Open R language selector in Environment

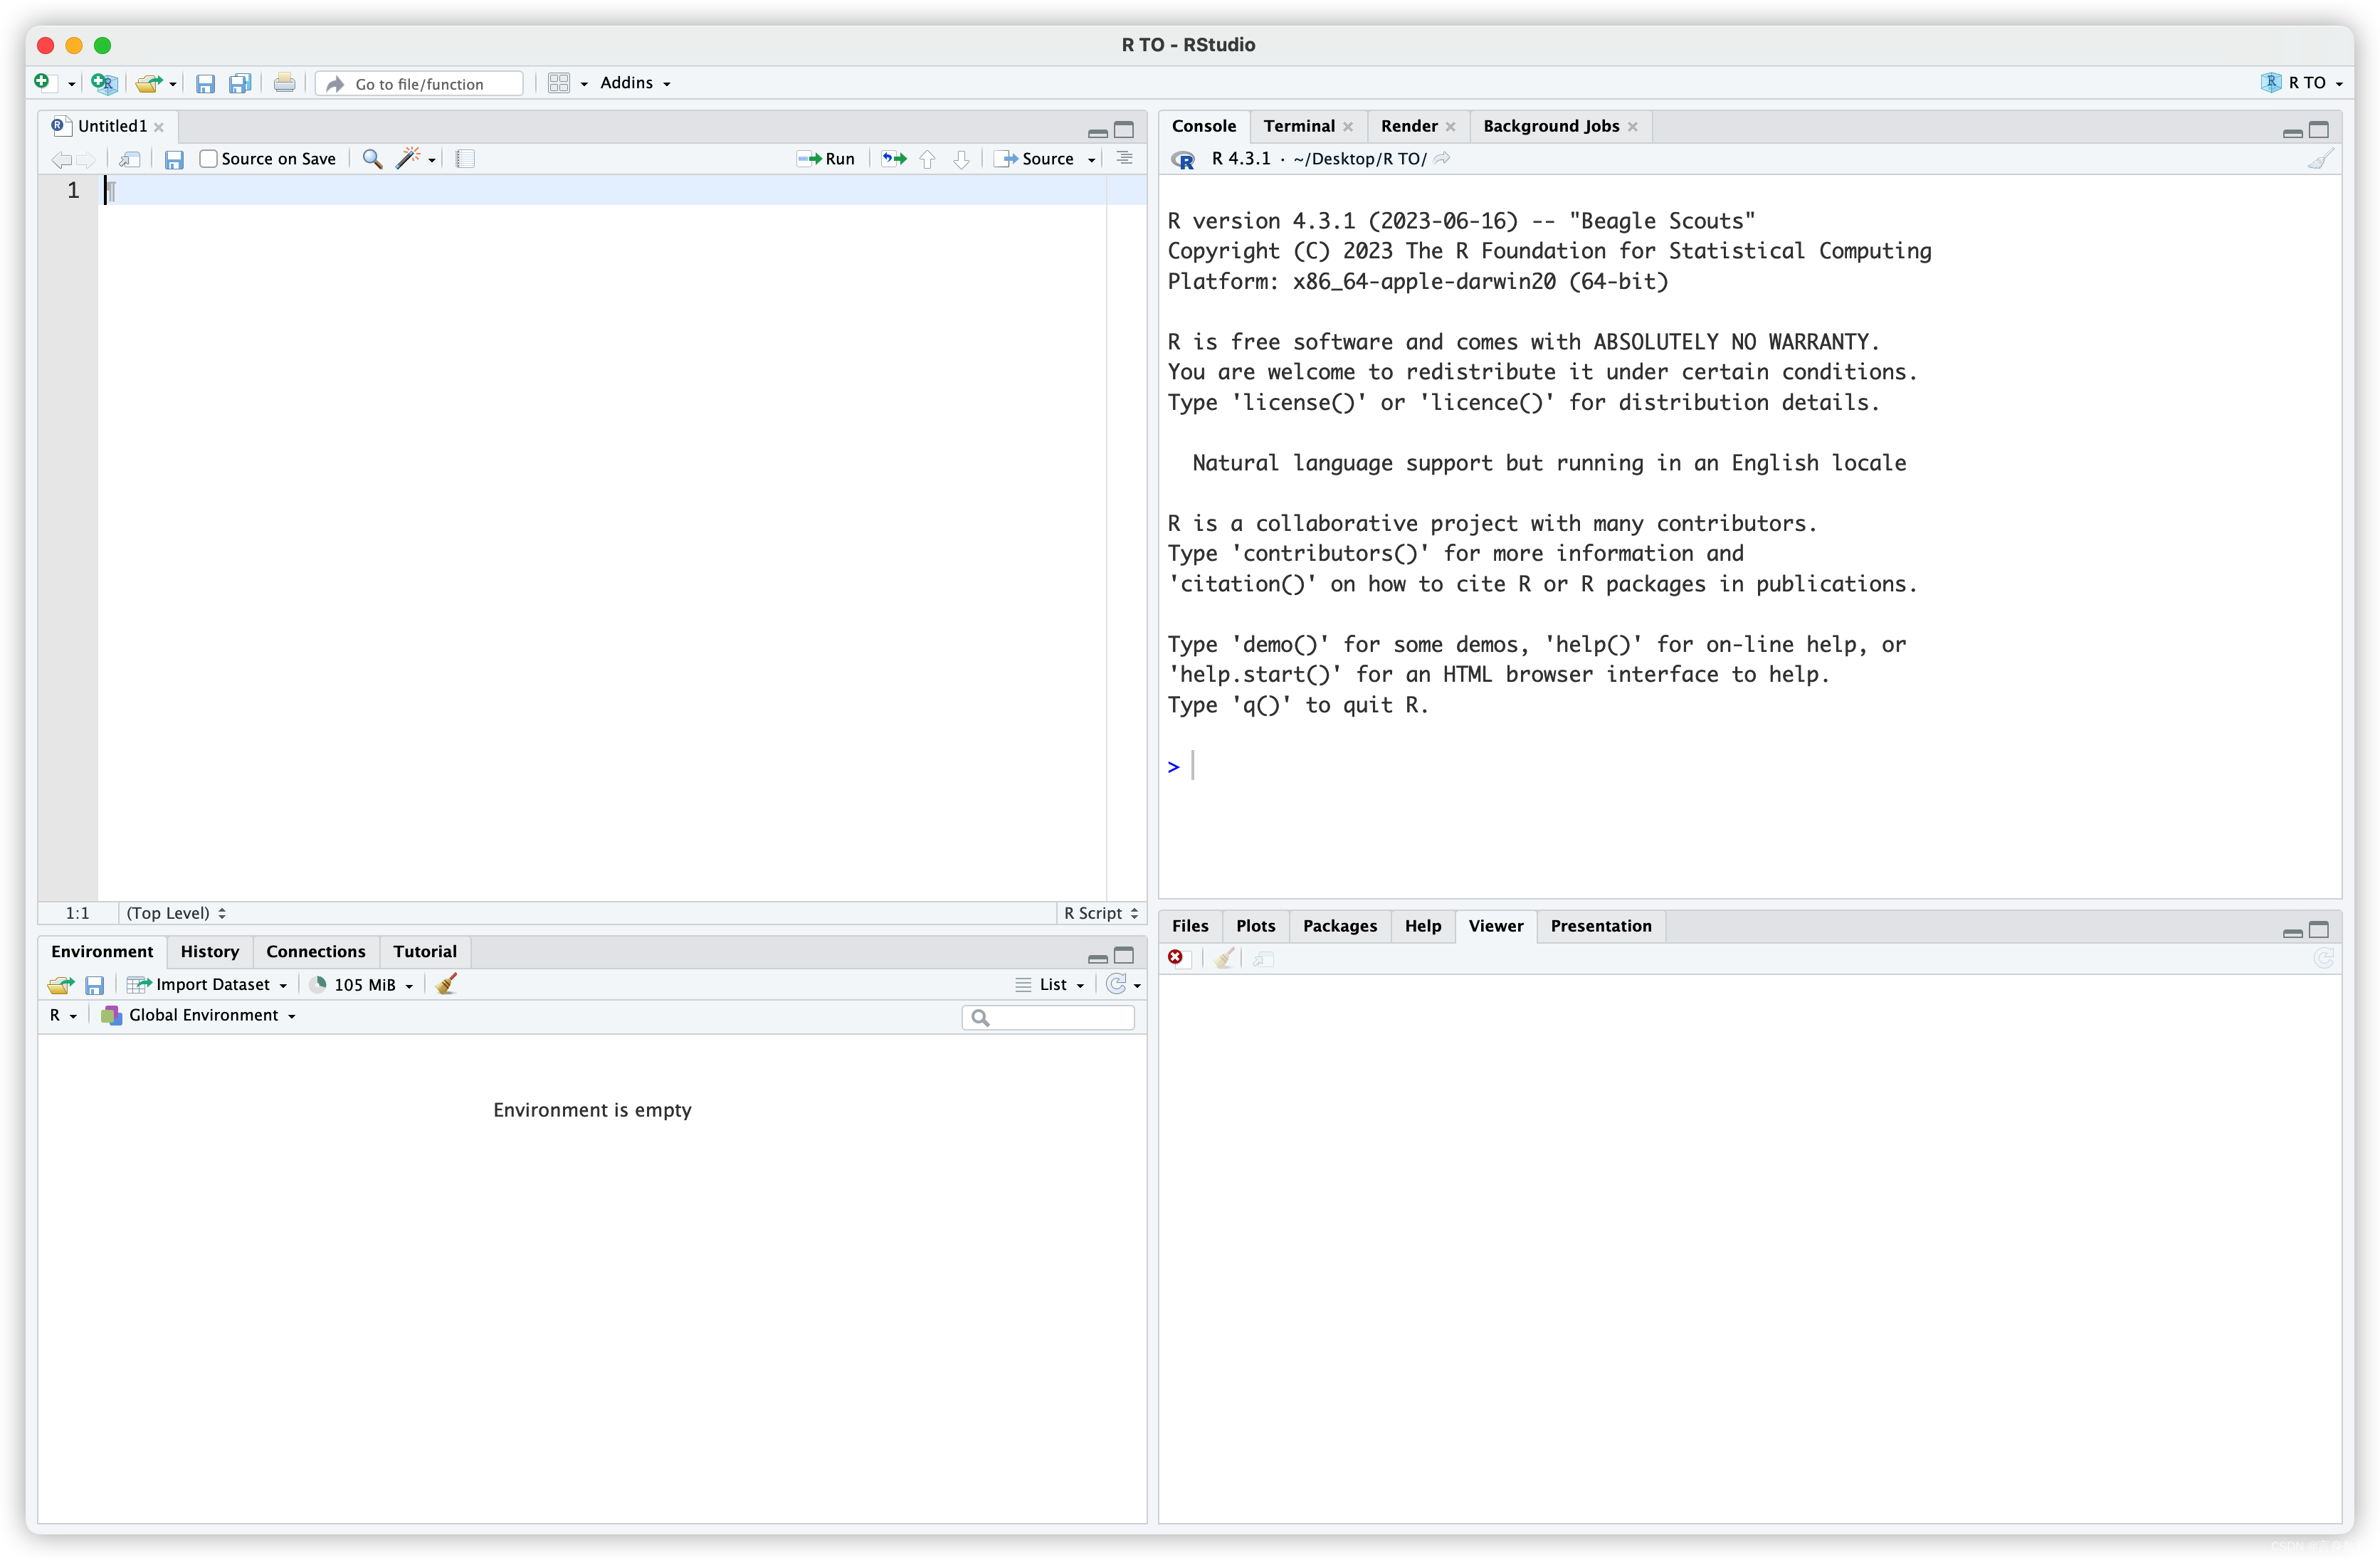(x=63, y=1015)
